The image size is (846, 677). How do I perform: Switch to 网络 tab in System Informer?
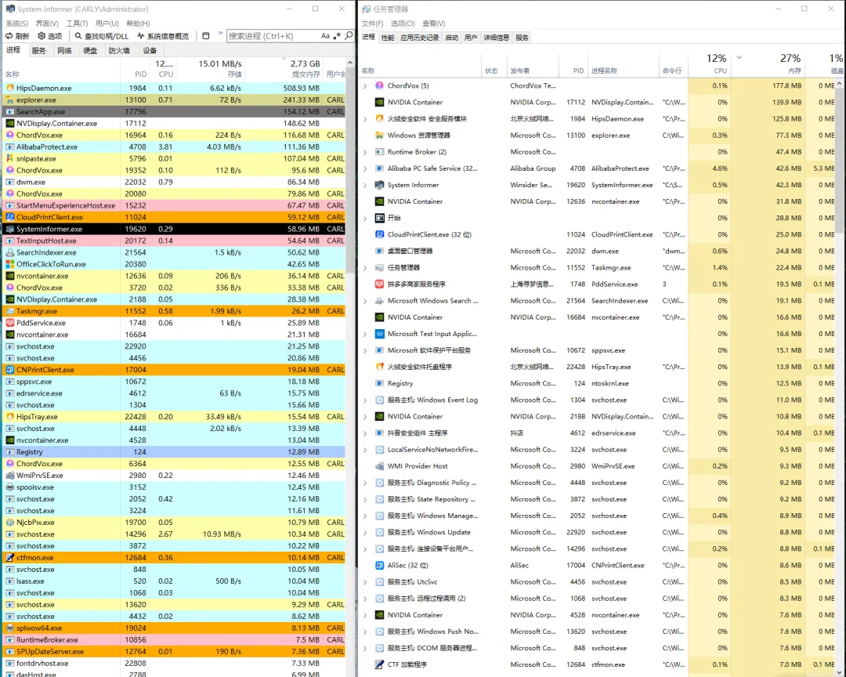[x=64, y=50]
